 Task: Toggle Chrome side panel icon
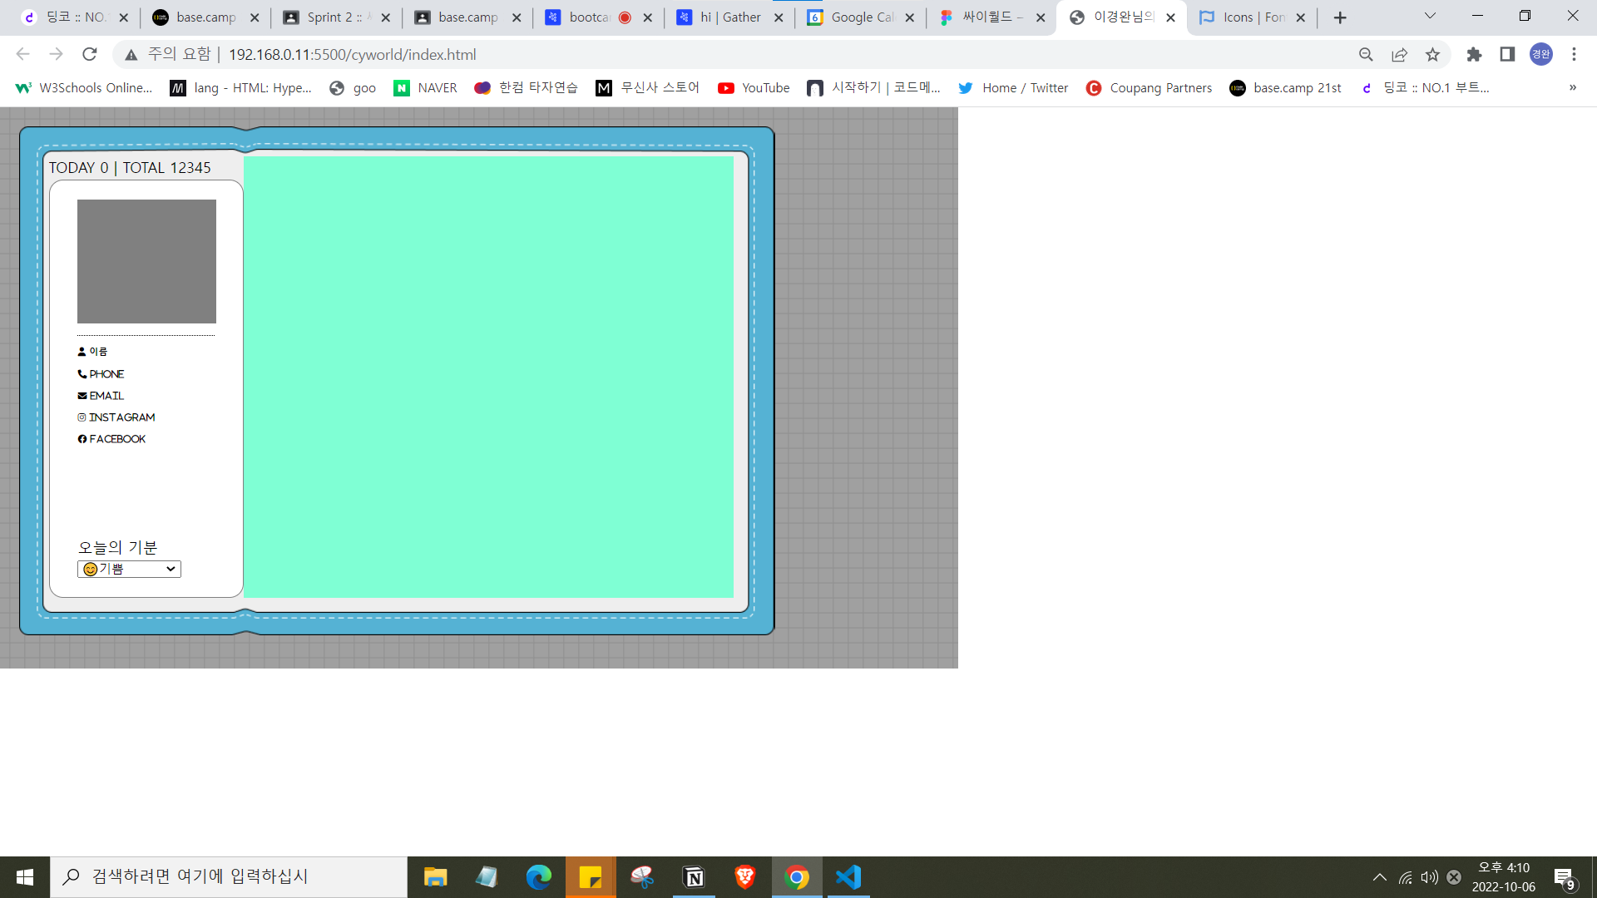[1507, 55]
